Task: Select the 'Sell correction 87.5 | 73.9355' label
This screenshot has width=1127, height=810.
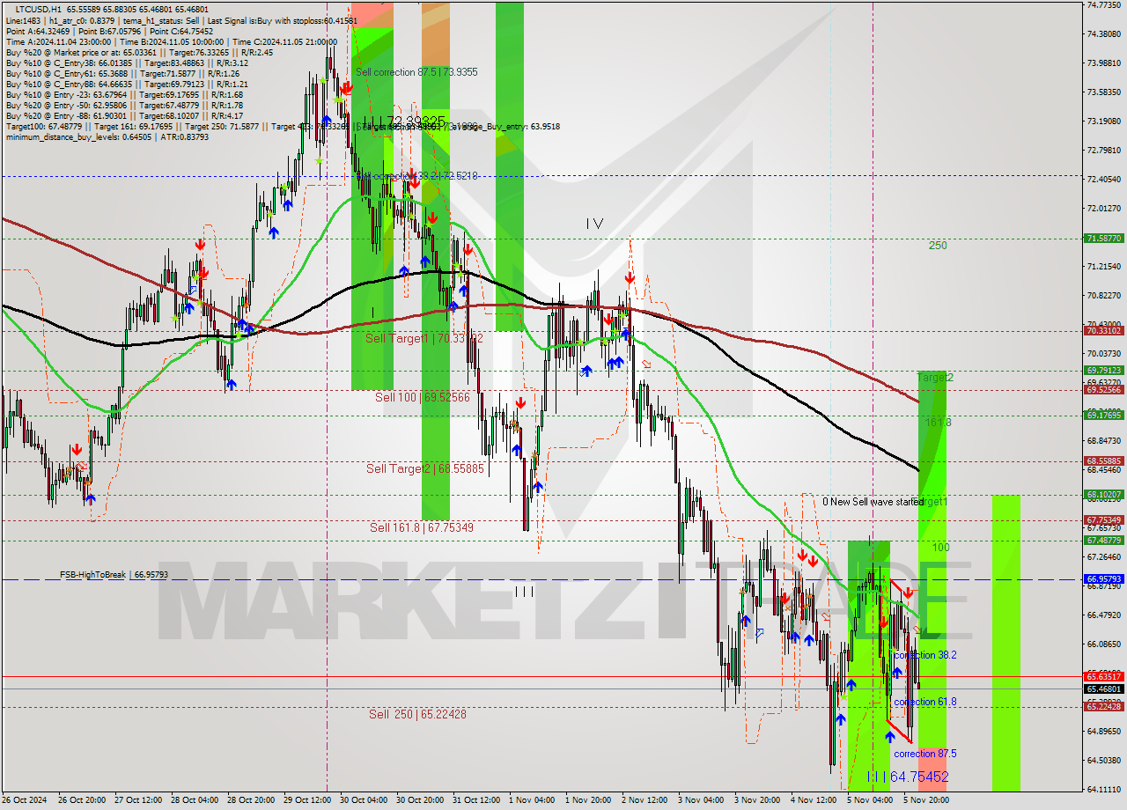Action: (x=416, y=72)
